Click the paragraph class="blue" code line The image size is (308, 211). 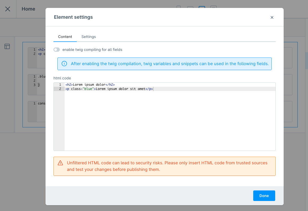[108, 89]
